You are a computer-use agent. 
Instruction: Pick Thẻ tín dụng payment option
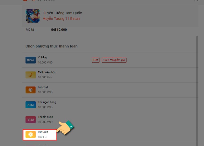tap(110, 120)
